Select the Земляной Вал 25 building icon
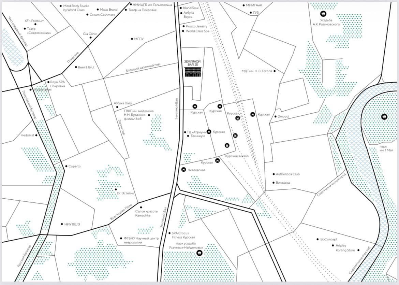This screenshot has width=399, height=285. 193,72
